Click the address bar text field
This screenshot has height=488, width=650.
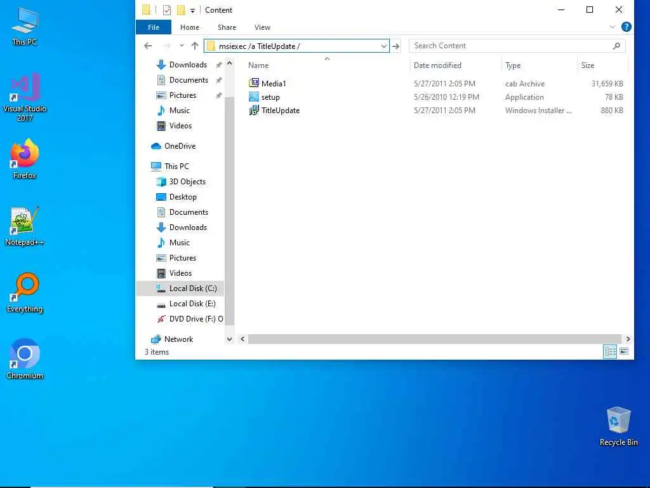296,46
